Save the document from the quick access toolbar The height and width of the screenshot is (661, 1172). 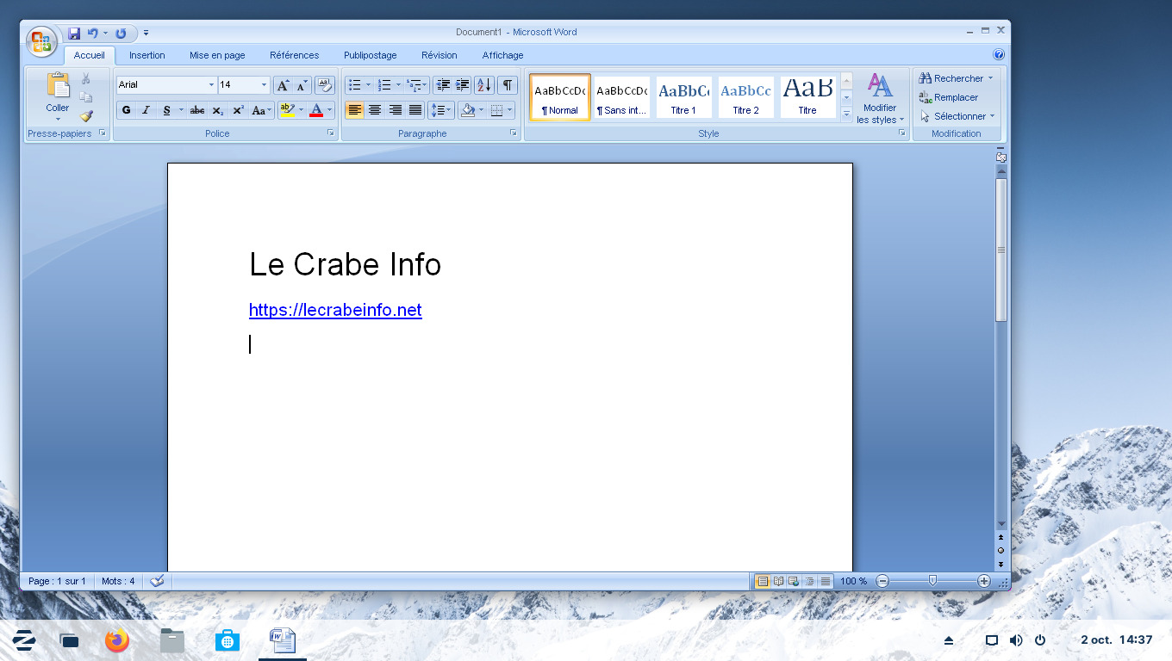pos(74,34)
